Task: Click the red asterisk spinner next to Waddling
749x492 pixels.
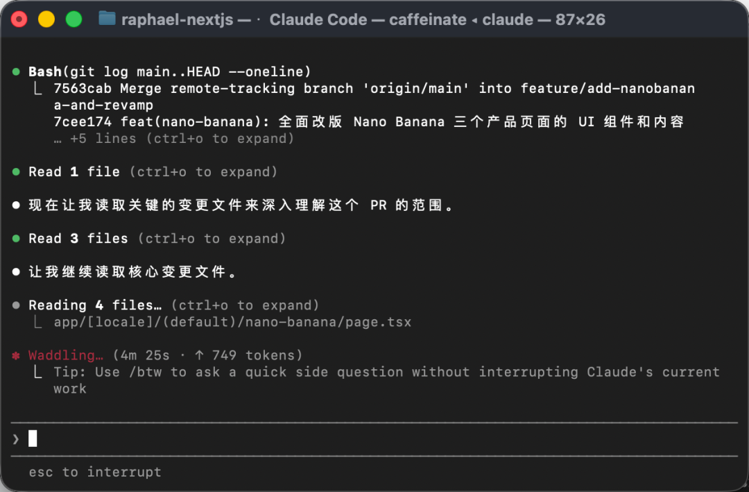Action: pos(16,355)
